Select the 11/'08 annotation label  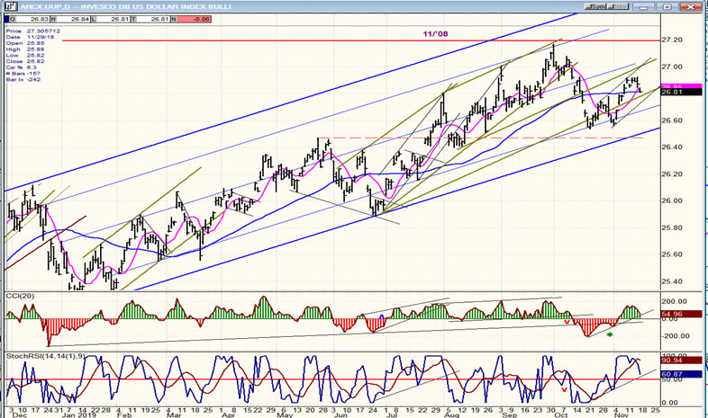click(436, 34)
